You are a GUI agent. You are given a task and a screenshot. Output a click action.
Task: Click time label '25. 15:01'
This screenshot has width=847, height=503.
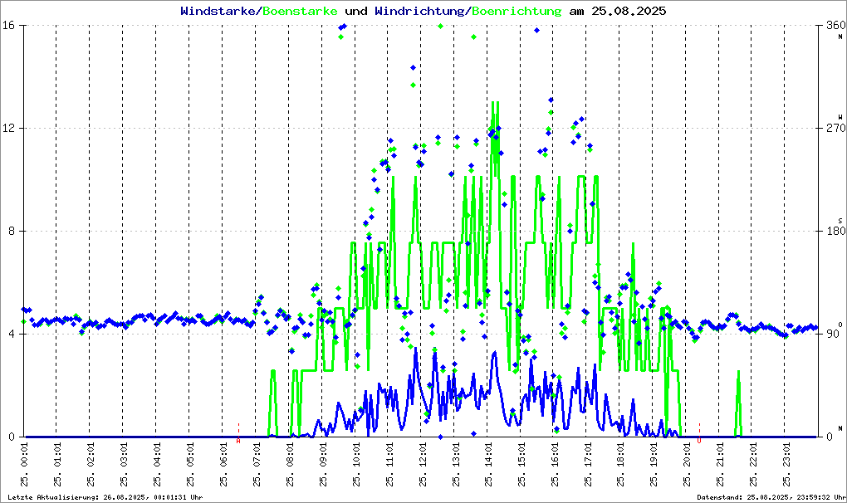click(521, 465)
